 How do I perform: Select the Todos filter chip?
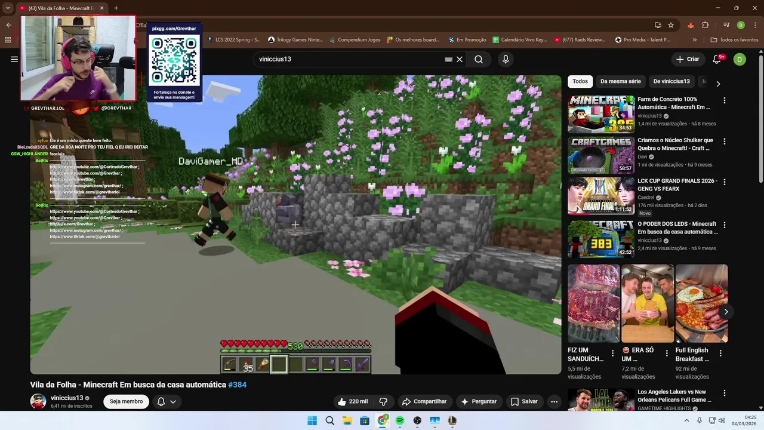pyautogui.click(x=580, y=81)
